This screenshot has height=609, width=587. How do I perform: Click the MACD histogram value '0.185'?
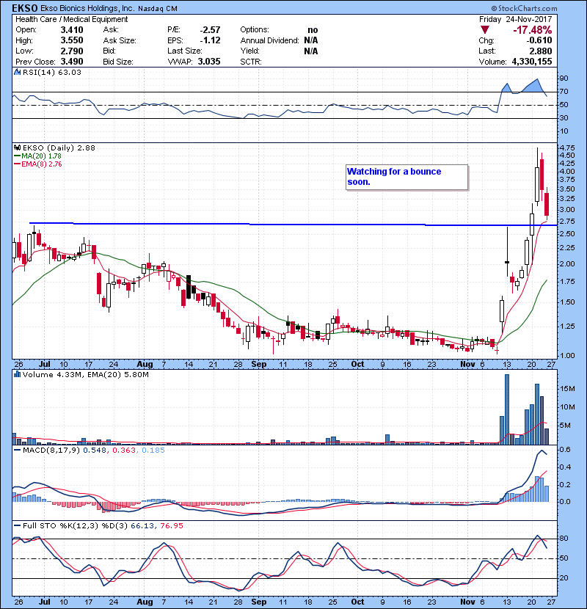point(153,451)
